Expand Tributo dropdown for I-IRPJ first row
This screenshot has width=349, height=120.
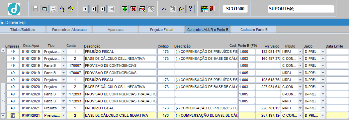coord(300,52)
